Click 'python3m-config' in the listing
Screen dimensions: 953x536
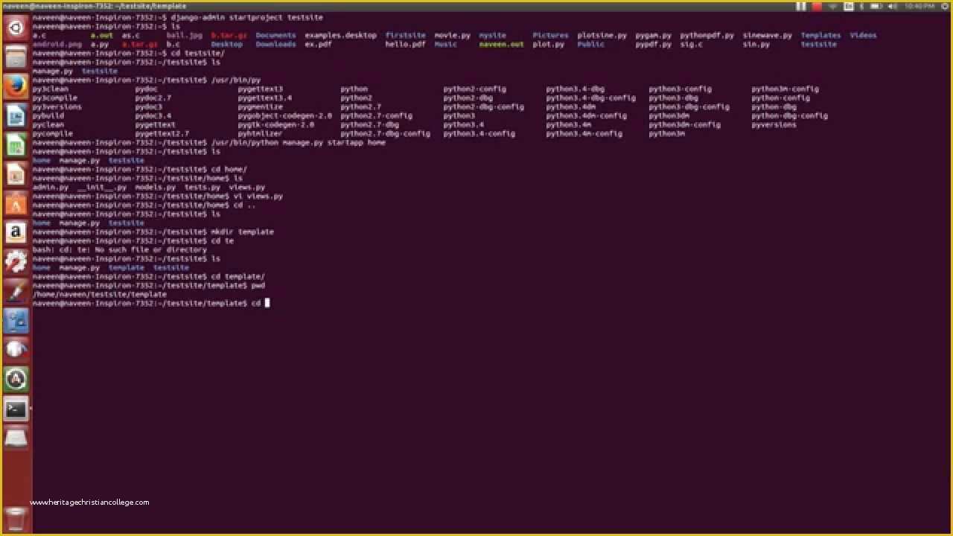pyautogui.click(x=785, y=89)
